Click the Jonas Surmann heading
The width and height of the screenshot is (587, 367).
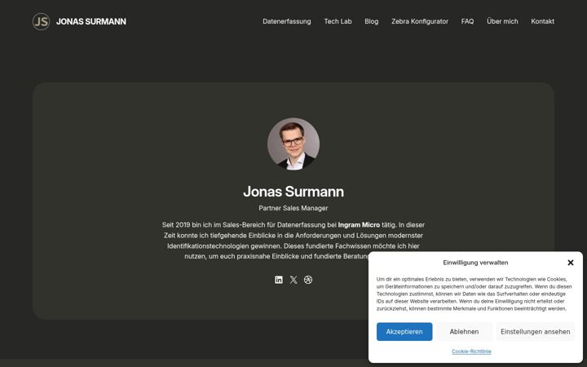tap(293, 192)
